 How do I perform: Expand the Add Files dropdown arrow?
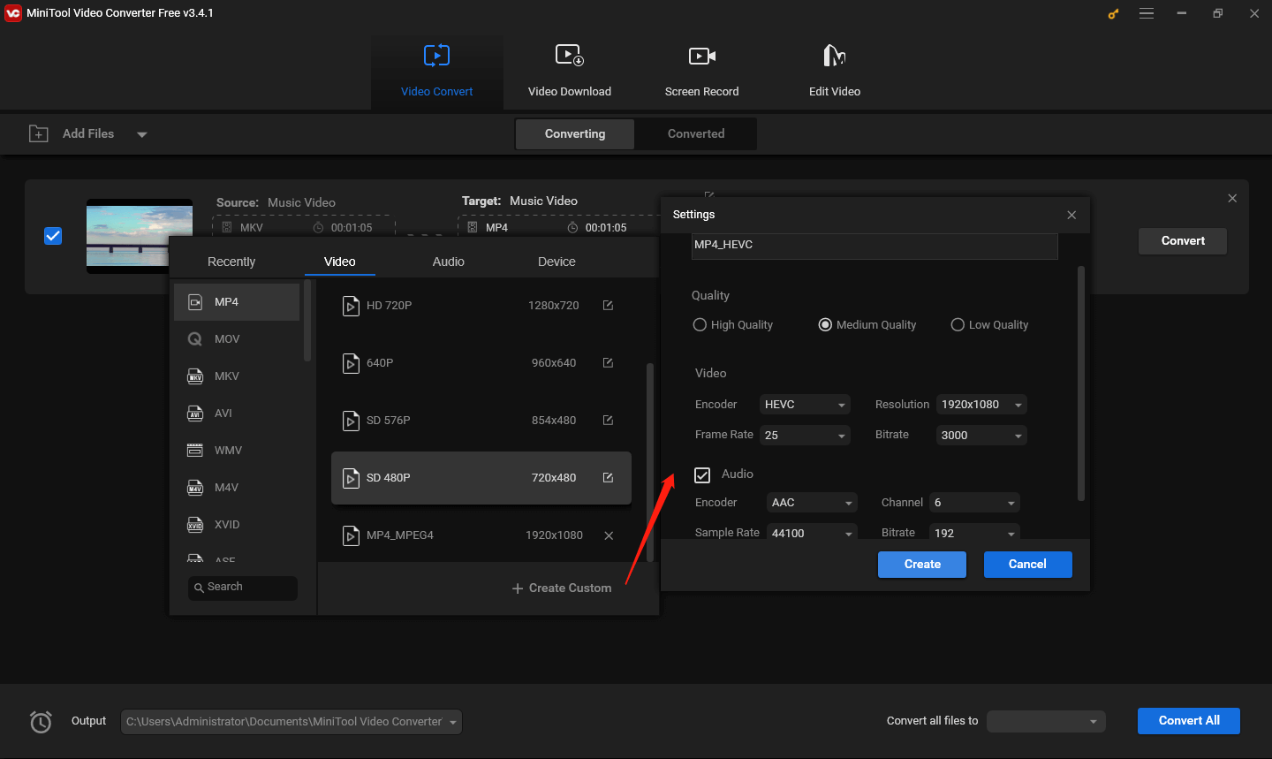pyautogui.click(x=142, y=134)
